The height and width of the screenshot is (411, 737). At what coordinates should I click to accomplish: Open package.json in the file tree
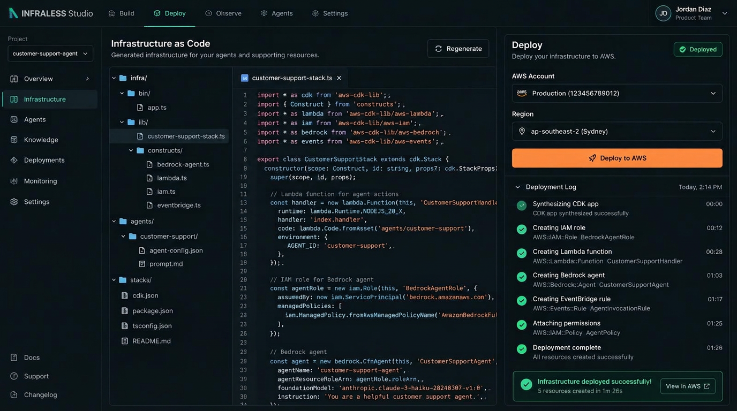point(153,311)
